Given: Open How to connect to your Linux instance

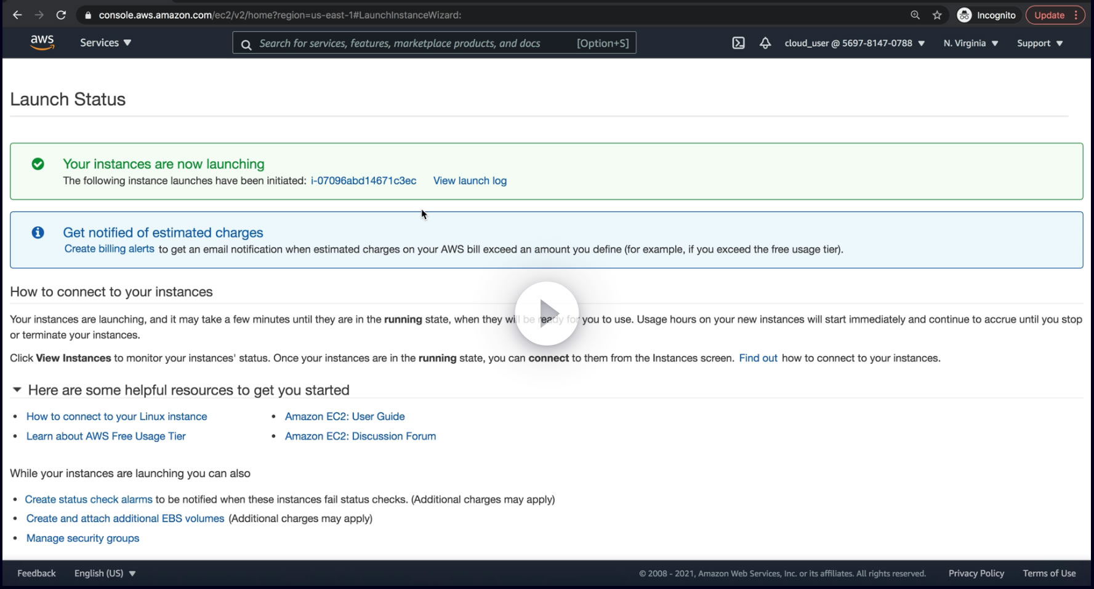Looking at the screenshot, I should click(x=116, y=416).
